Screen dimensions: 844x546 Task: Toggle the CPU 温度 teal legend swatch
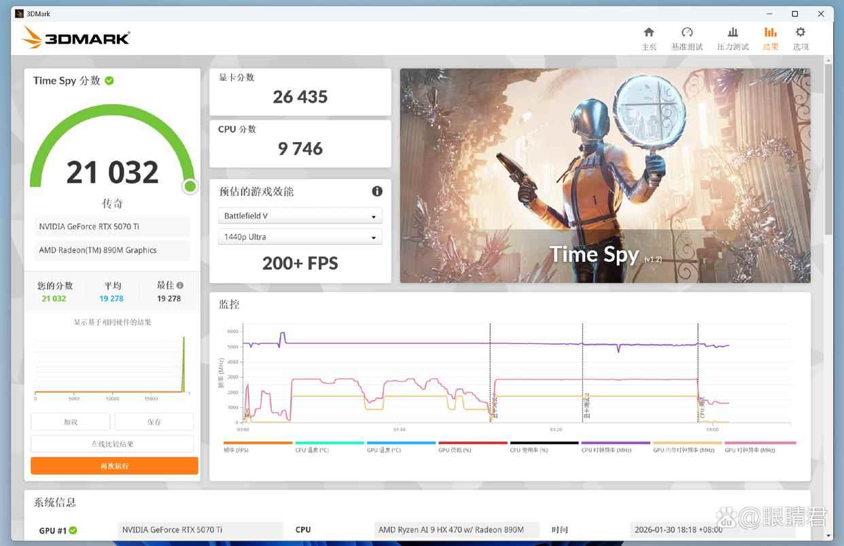pyautogui.click(x=330, y=443)
